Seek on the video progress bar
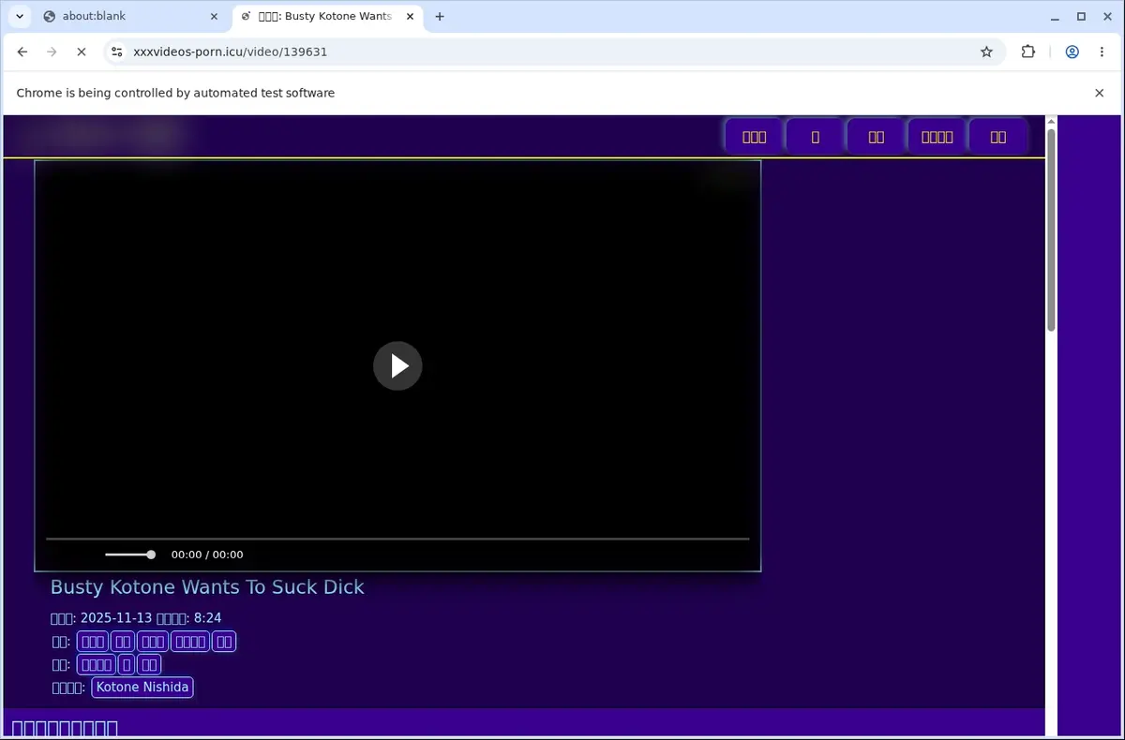The image size is (1125, 740). [397, 539]
